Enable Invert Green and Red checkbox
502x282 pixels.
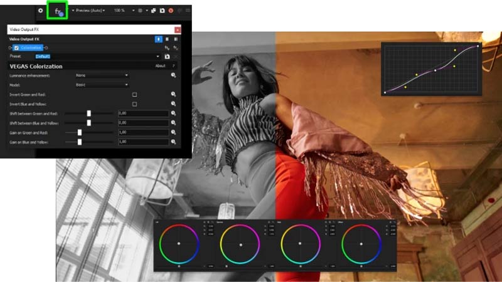[x=134, y=94]
